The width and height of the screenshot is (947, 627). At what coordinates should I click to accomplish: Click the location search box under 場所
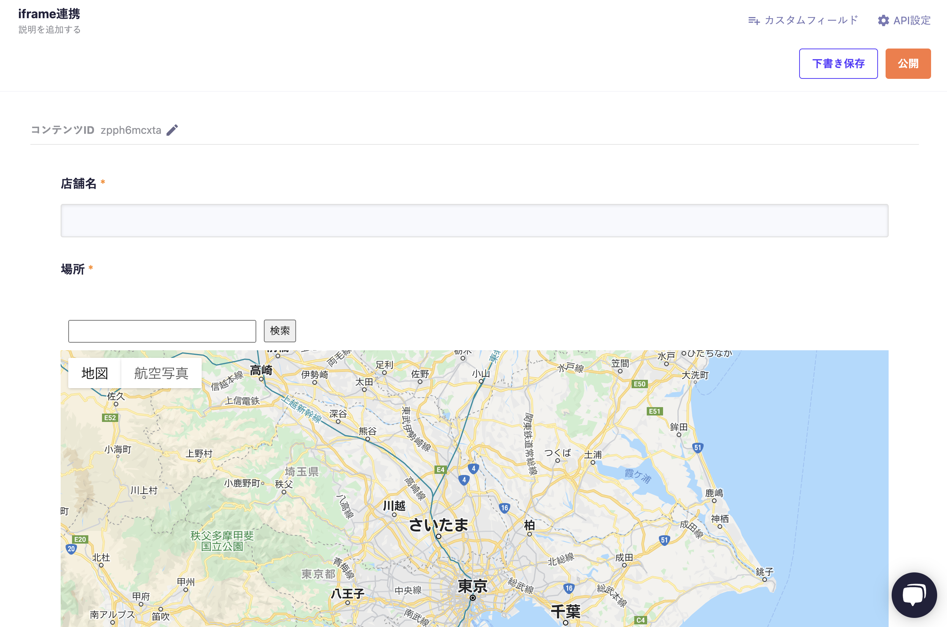tap(162, 331)
